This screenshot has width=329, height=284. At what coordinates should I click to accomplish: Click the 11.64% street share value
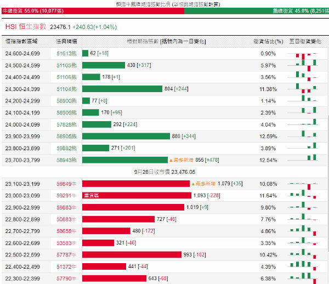click(268, 196)
